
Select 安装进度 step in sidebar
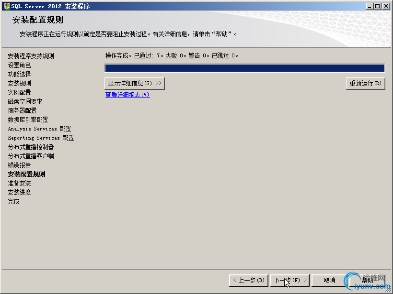click(x=19, y=192)
